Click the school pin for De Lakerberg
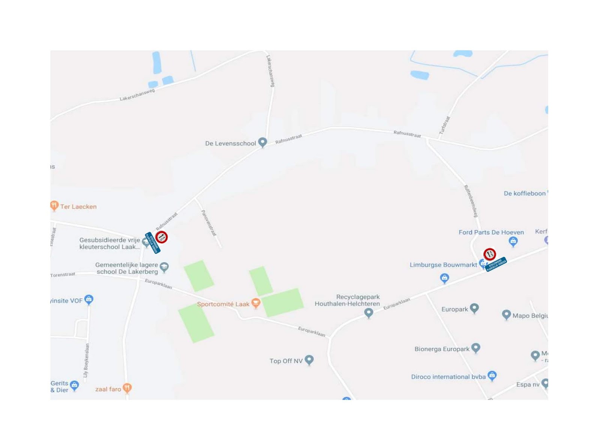600x424 pixels. tap(164, 267)
